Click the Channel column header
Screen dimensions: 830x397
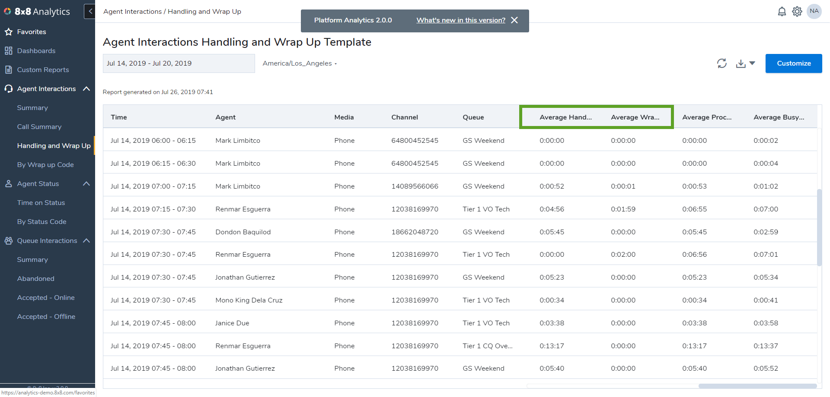(x=405, y=117)
